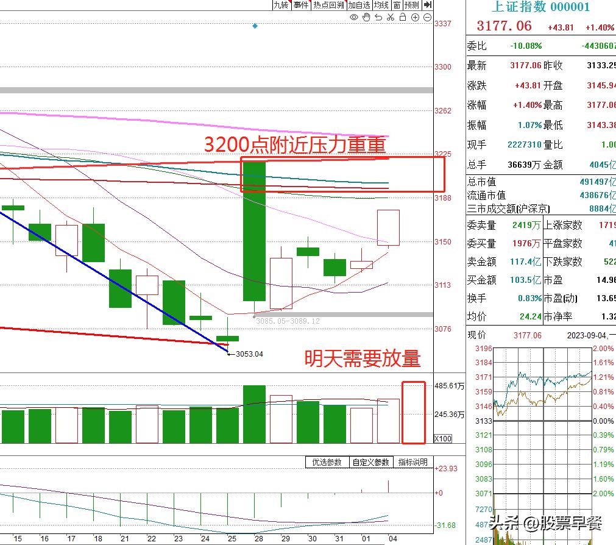Viewport: 616px width, 545px height.
Task: Click the tallest green volume bar of day 28
Action: (254, 414)
